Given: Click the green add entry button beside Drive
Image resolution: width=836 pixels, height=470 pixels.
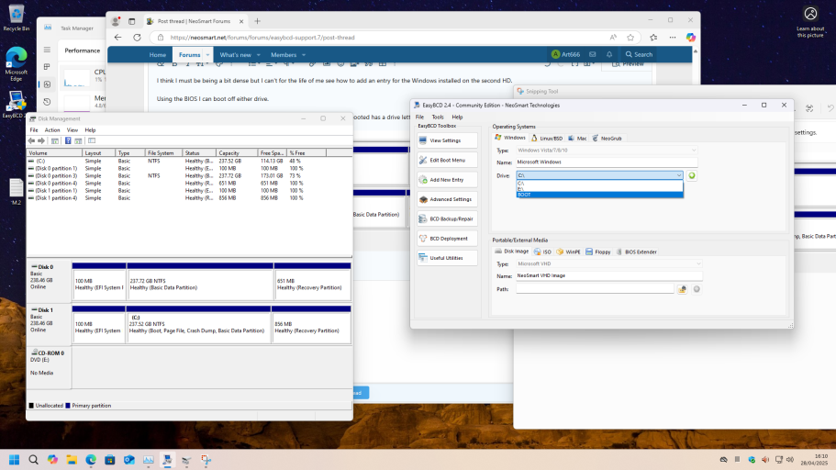Looking at the screenshot, I should [692, 175].
